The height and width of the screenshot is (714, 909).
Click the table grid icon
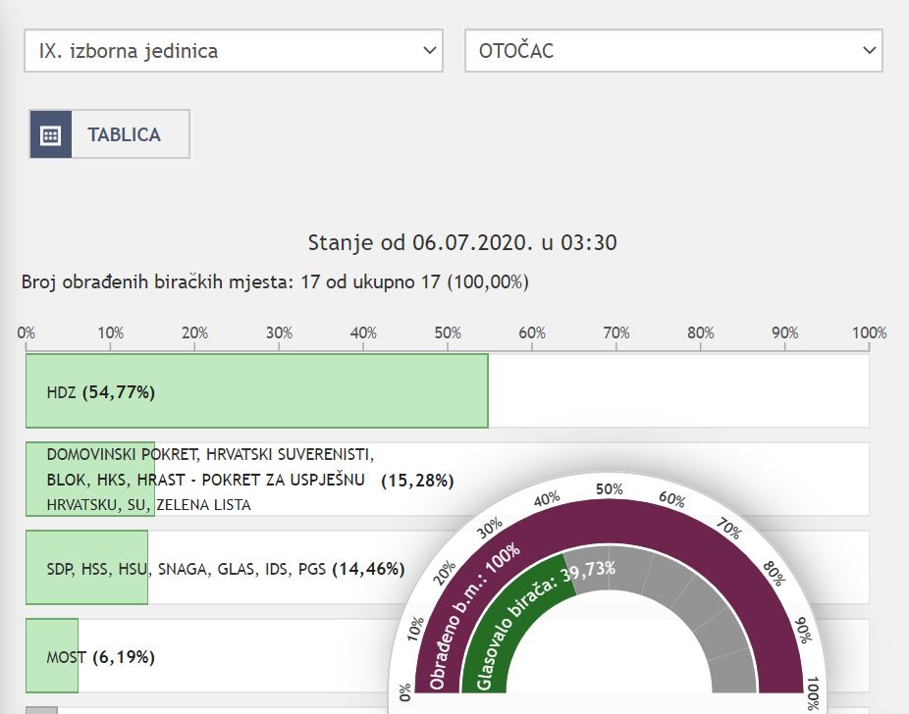tap(50, 135)
